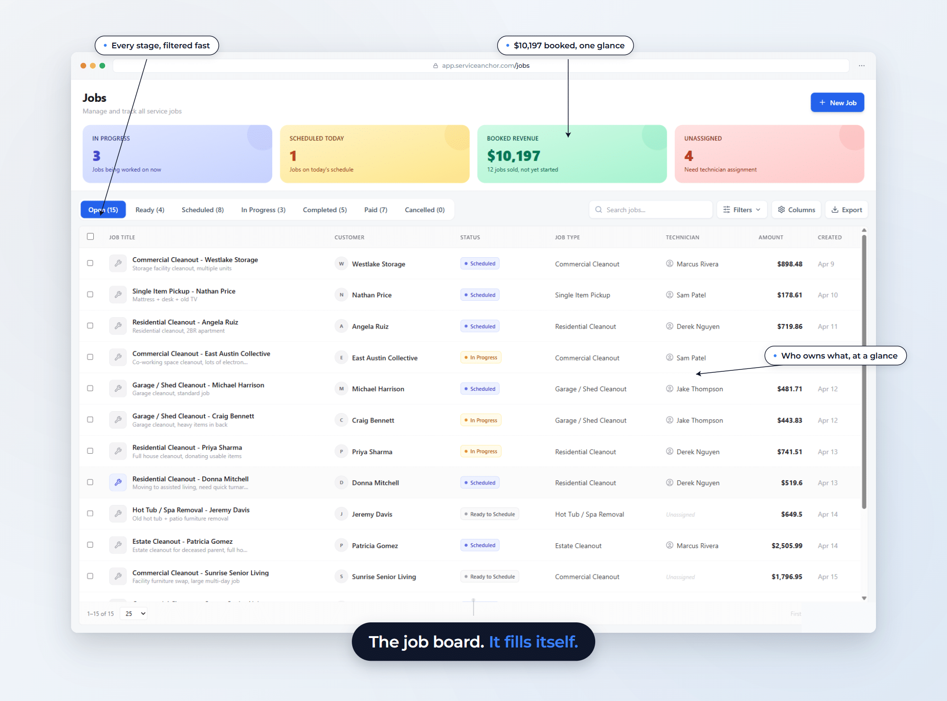Sort by the Created column header
Screen dimensions: 947x701
tap(830, 237)
